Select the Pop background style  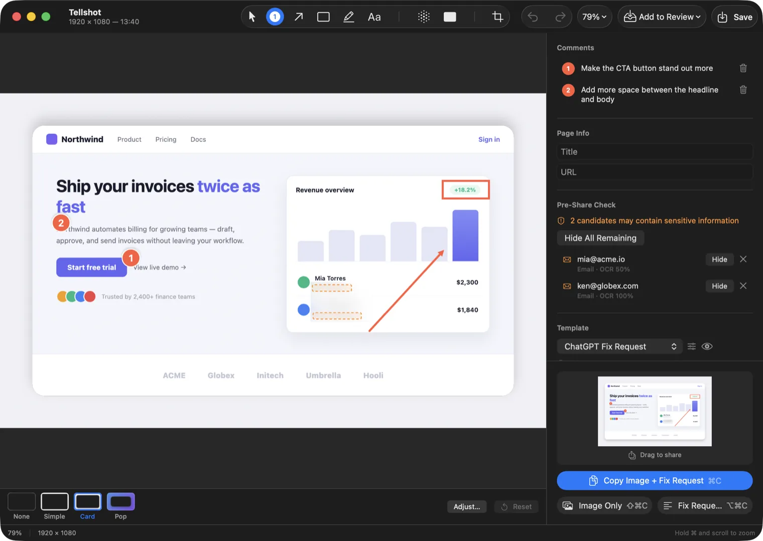pos(121,506)
